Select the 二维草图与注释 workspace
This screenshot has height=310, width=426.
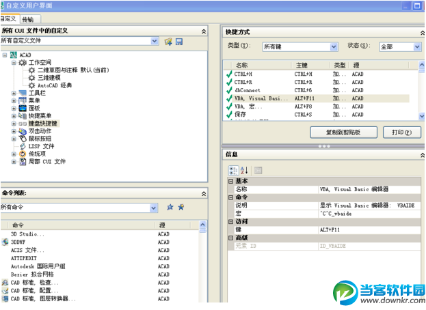(73, 70)
